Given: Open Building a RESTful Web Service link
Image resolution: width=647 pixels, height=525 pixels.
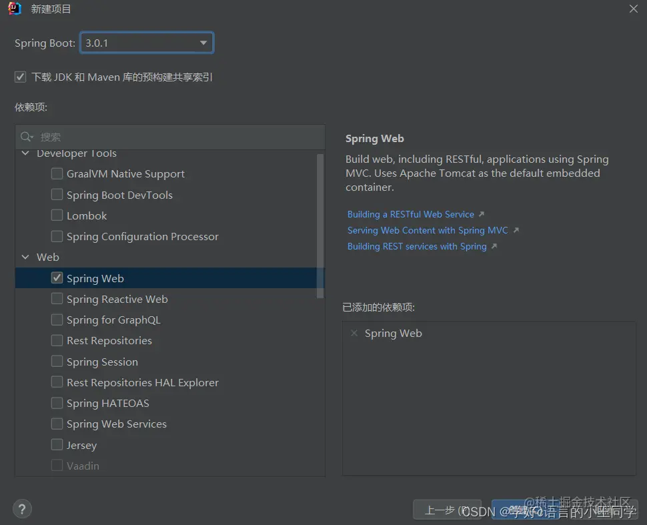Looking at the screenshot, I should tap(411, 214).
